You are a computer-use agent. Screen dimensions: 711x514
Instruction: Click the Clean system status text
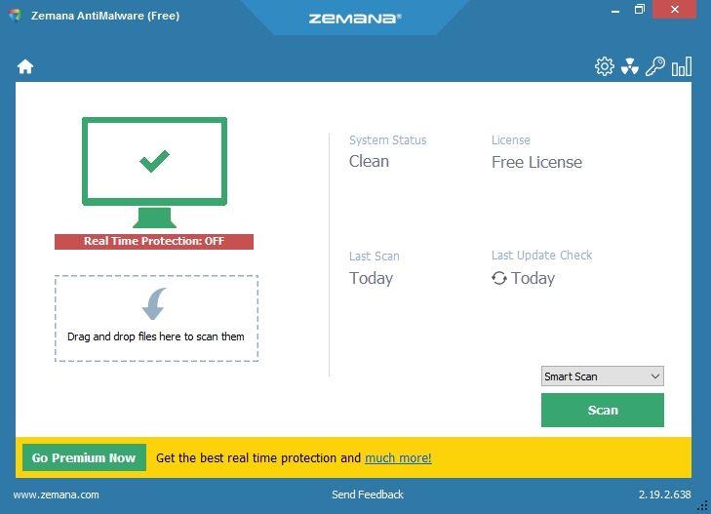[369, 161]
